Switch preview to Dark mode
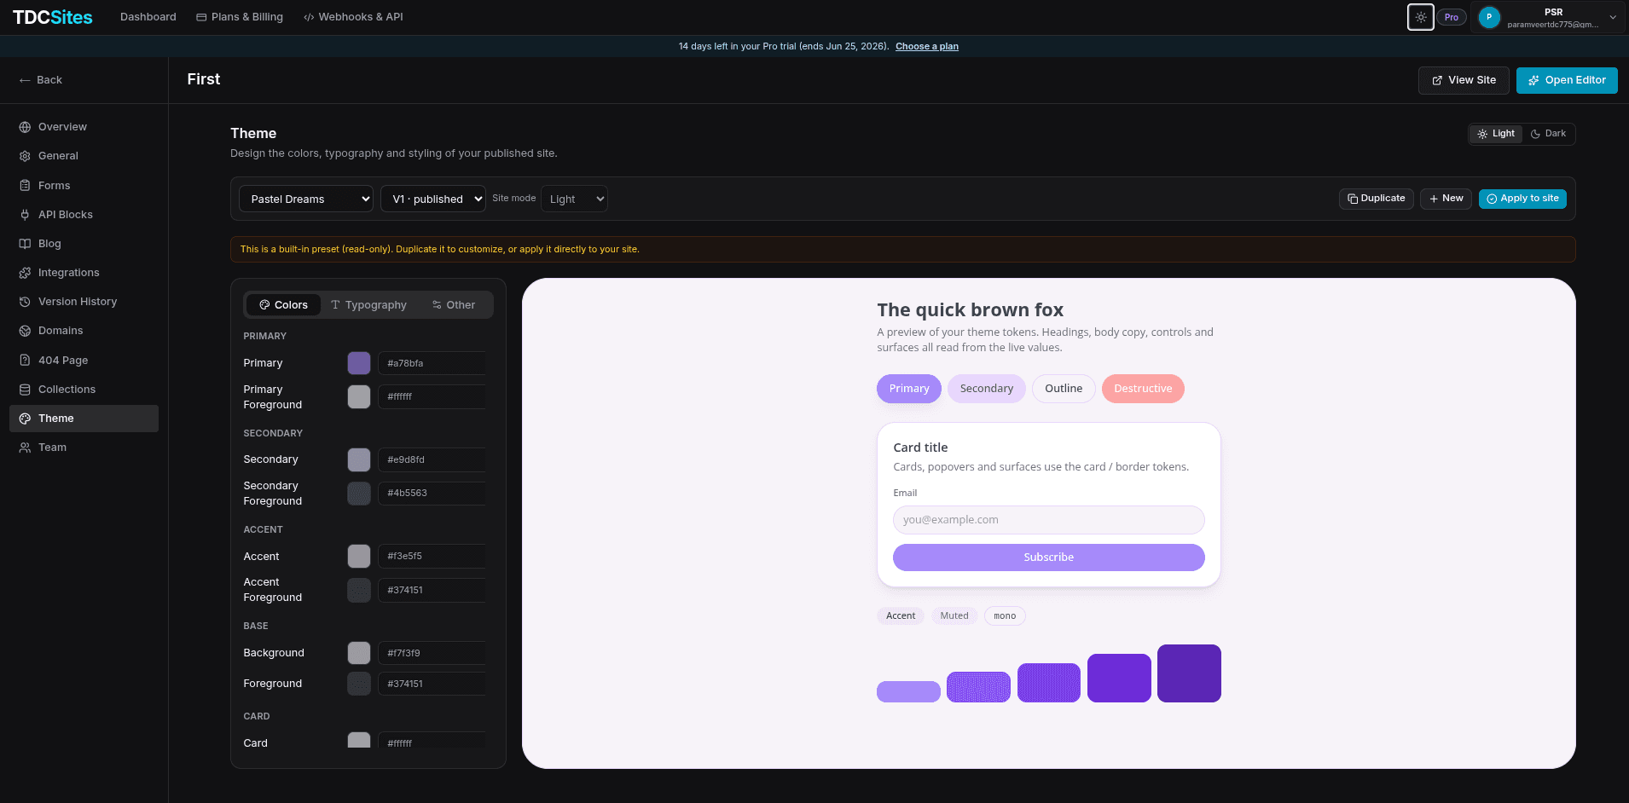 (x=1548, y=134)
